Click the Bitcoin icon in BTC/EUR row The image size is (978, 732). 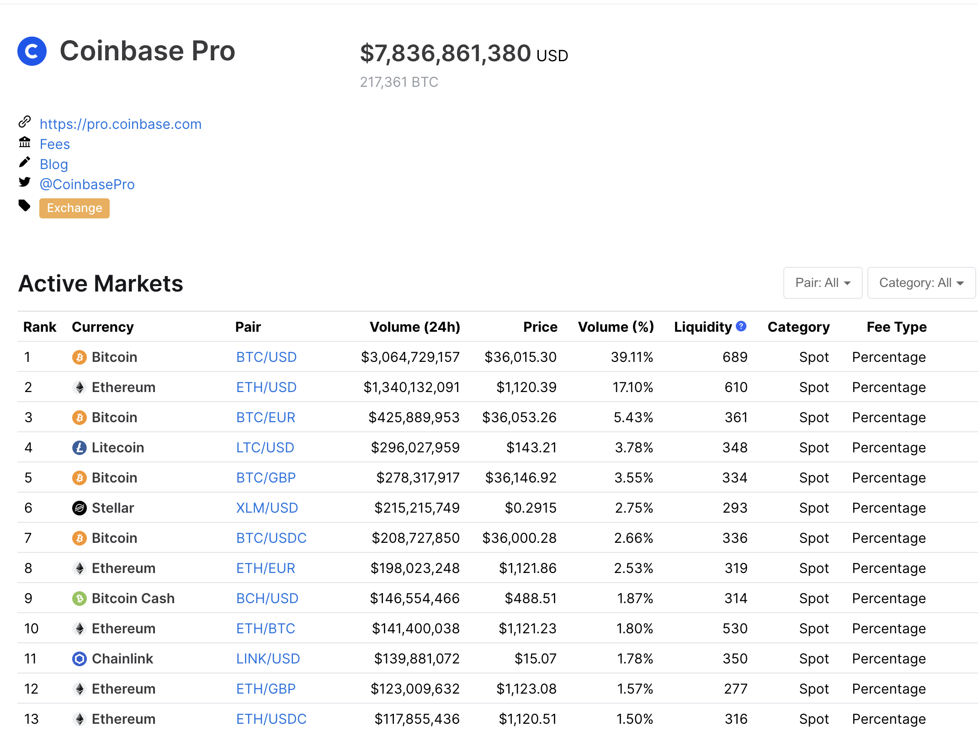(80, 418)
